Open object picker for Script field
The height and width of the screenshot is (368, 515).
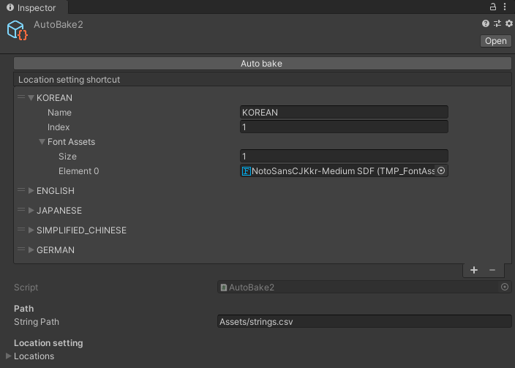[505, 287]
